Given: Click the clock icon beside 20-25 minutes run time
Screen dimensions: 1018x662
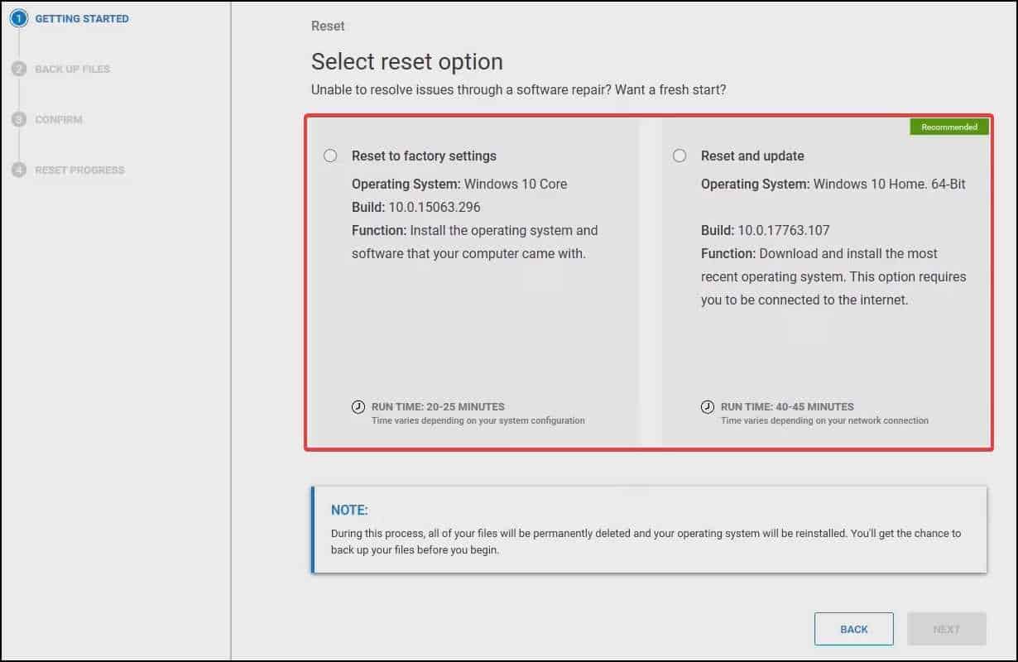Looking at the screenshot, I should tap(358, 406).
